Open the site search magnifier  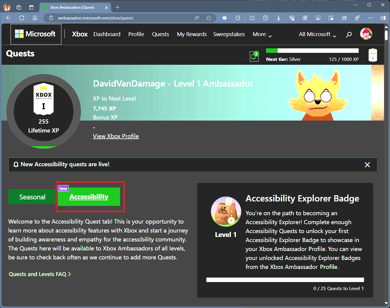[349, 35]
